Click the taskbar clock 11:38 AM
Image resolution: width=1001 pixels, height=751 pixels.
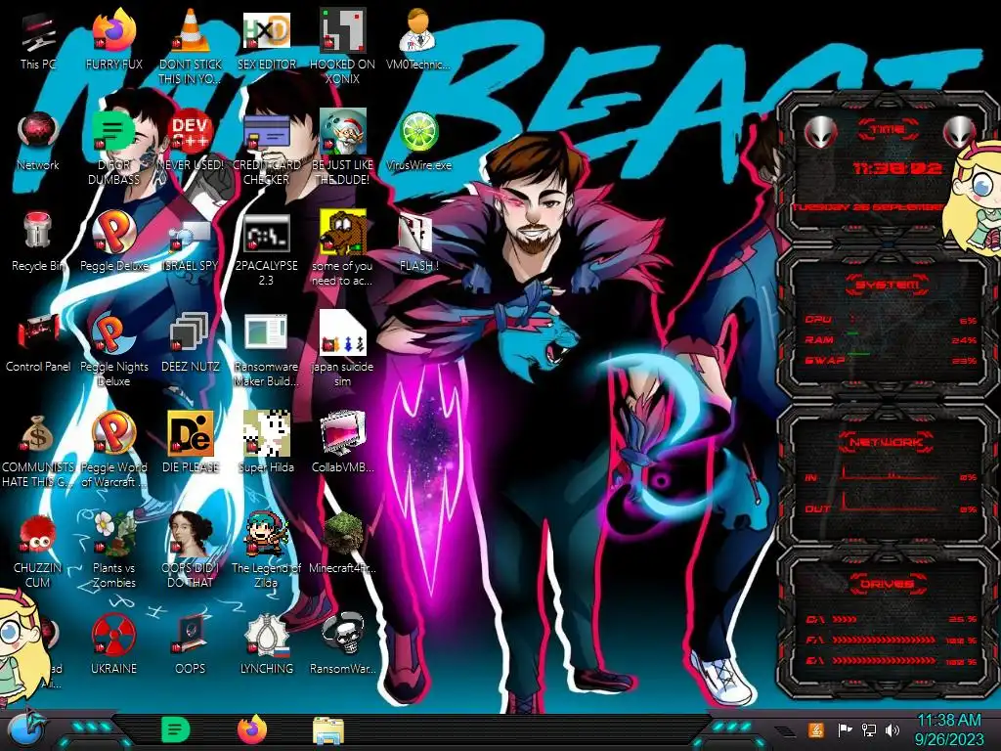(x=949, y=729)
